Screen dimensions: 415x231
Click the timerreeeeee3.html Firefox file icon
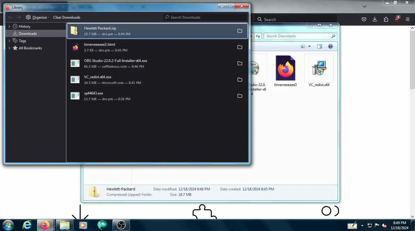(x=75, y=47)
